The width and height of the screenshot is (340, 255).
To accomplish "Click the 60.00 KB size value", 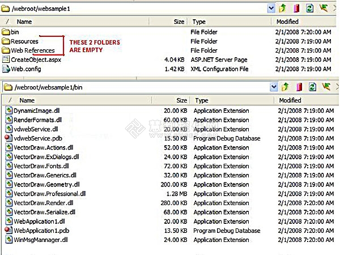I will click(x=176, y=120).
